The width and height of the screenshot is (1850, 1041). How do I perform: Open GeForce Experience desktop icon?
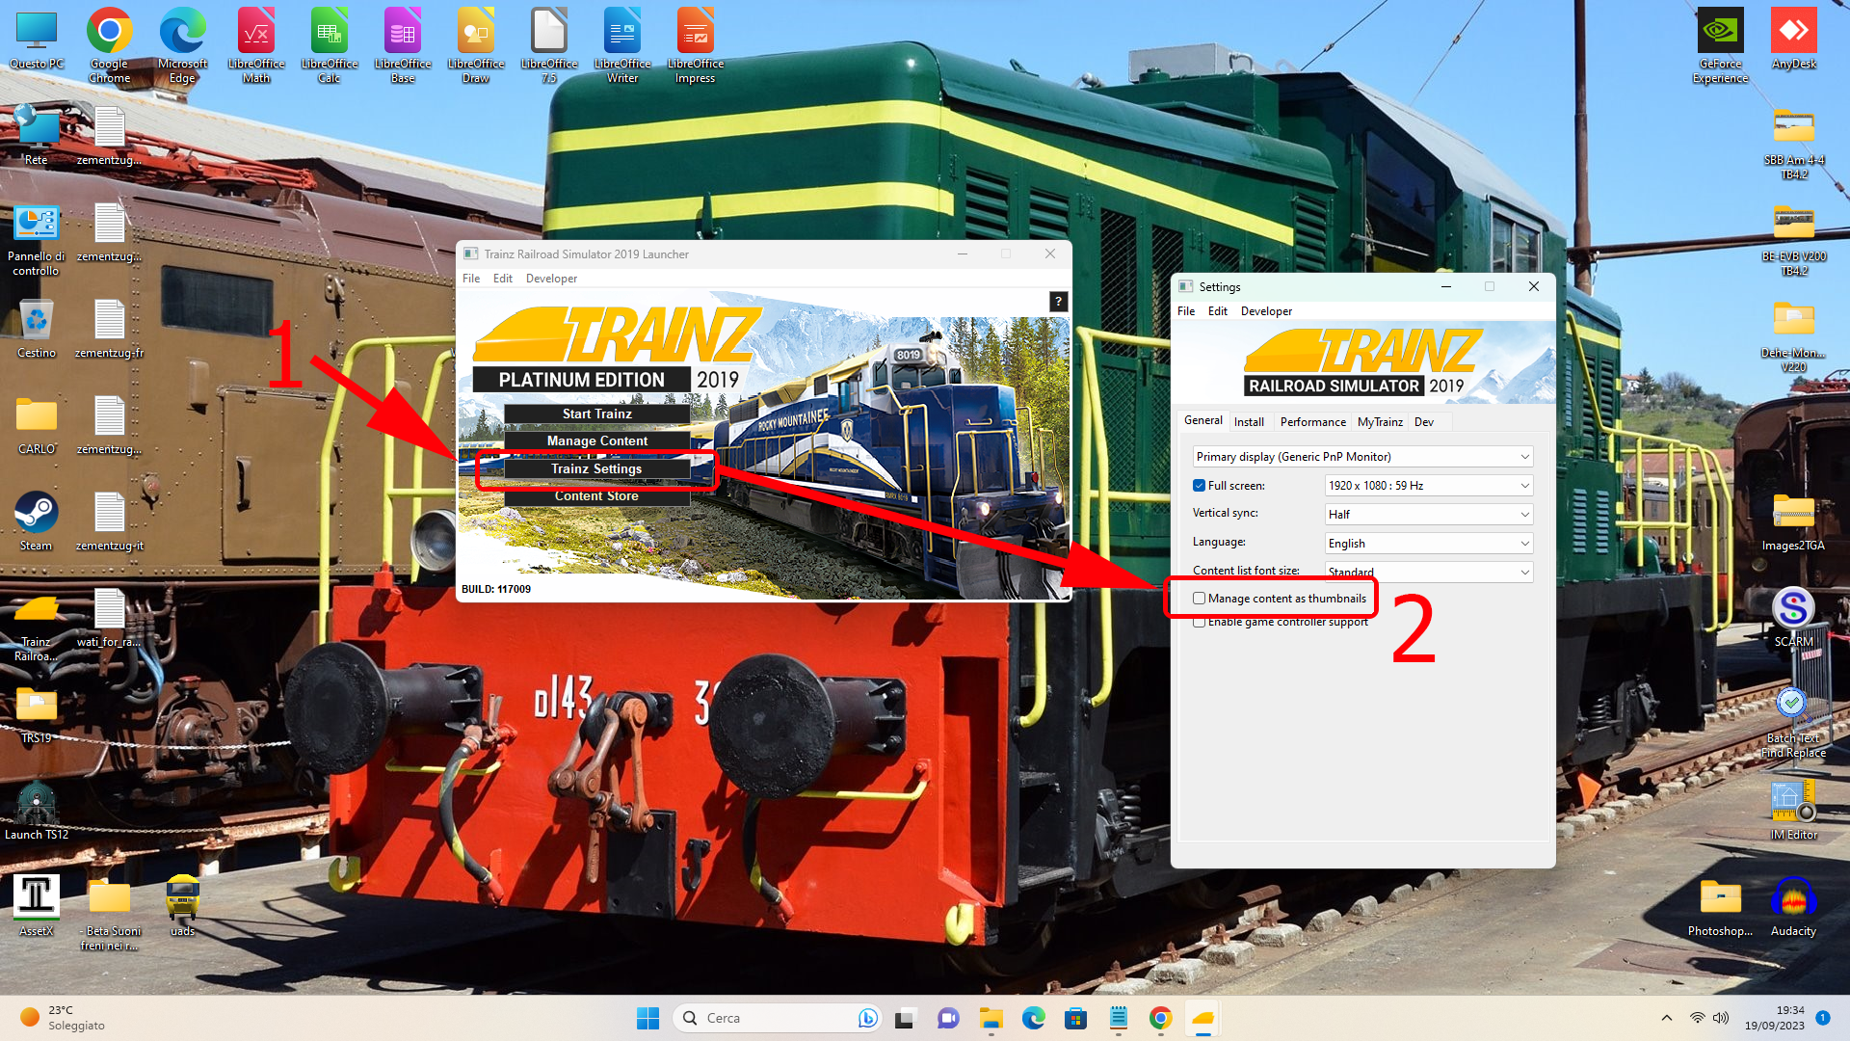(x=1720, y=46)
